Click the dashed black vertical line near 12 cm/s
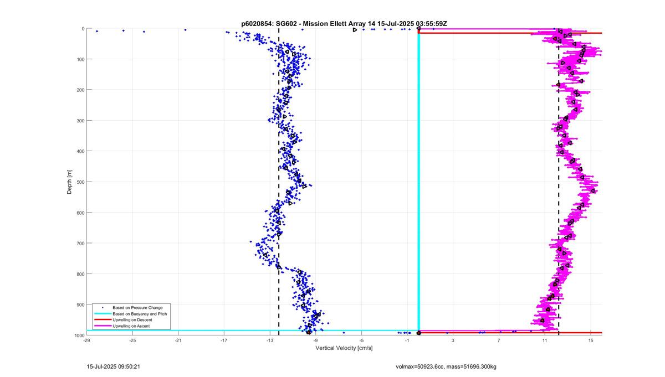This screenshot has width=665, height=377. pyautogui.click(x=559, y=182)
